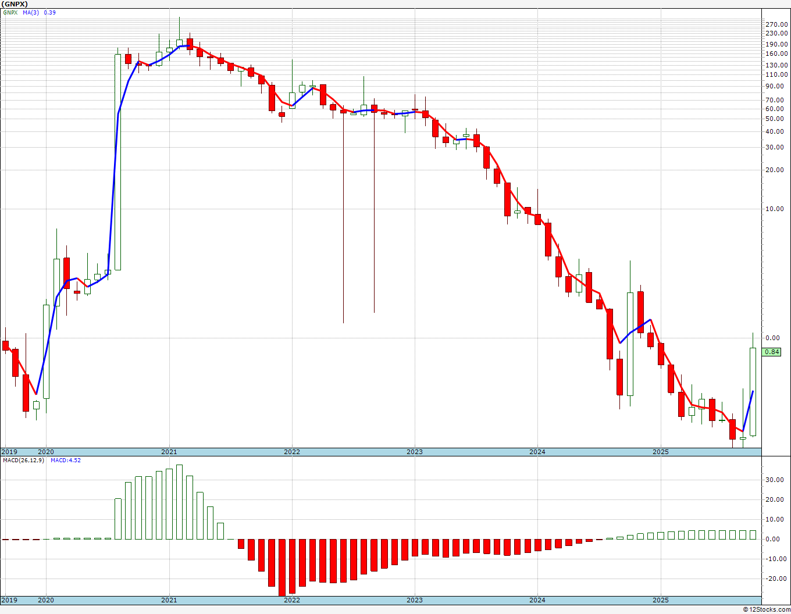Select the 160.00 price axis label
This screenshot has width=791, height=614.
click(x=776, y=53)
